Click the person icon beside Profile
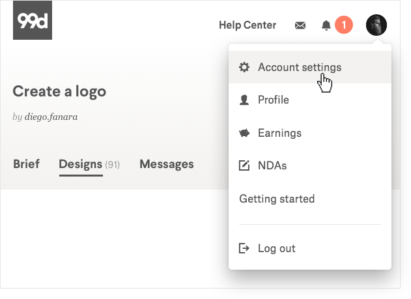 [244, 100]
